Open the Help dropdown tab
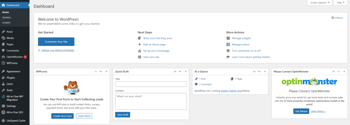This screenshot has width=350, height=125. click(341, 3)
